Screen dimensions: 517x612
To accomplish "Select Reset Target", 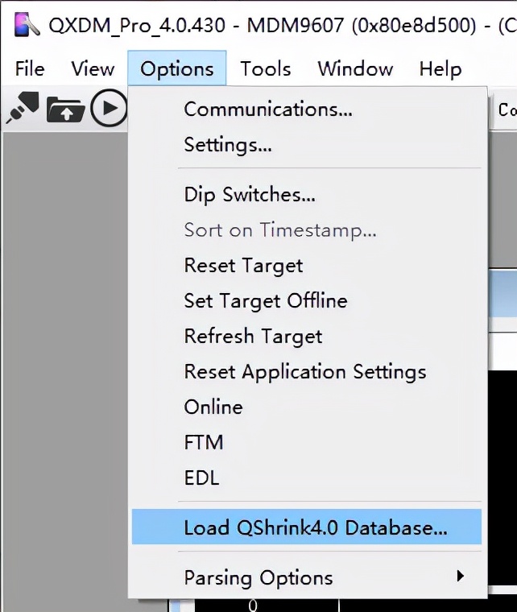I will pos(306,266).
